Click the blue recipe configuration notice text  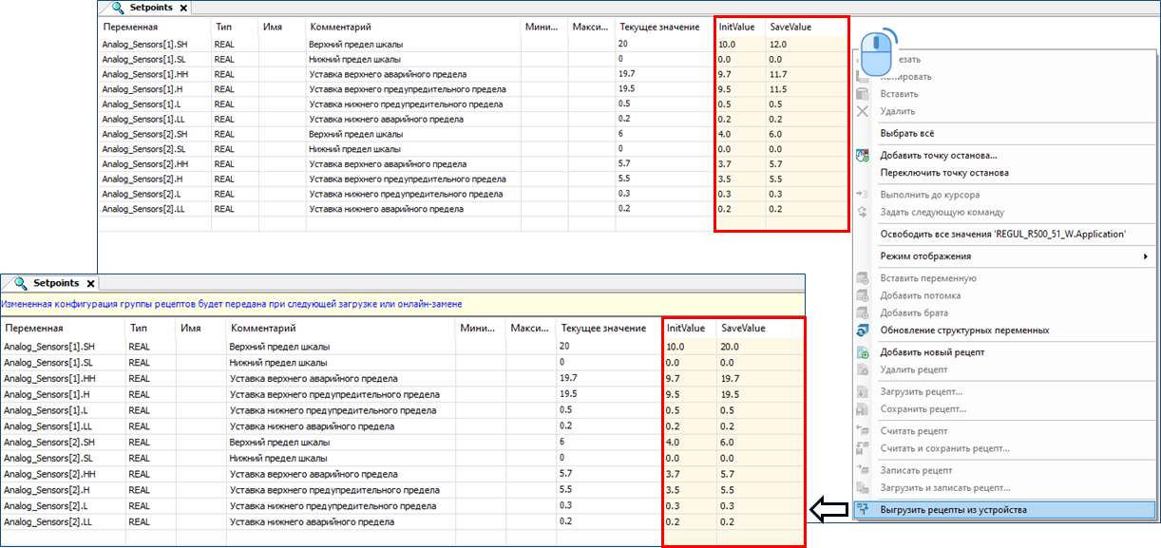pyautogui.click(x=231, y=304)
